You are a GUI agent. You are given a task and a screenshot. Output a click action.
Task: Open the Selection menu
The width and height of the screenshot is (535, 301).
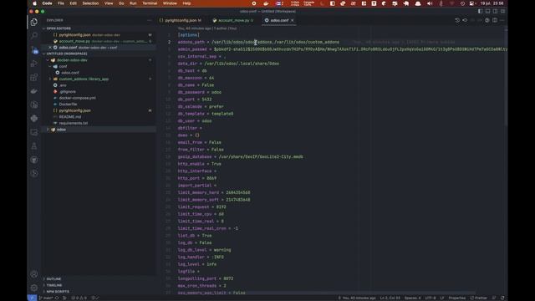90,3
